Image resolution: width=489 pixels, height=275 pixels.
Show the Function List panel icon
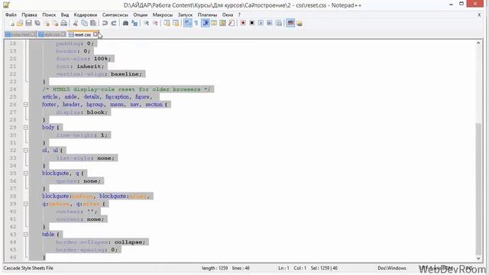pyautogui.click(x=232, y=23)
